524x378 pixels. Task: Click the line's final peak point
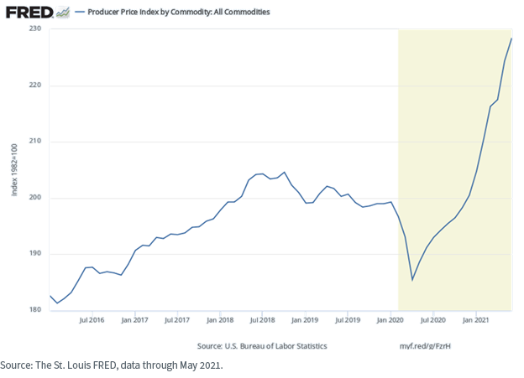pyautogui.click(x=511, y=39)
